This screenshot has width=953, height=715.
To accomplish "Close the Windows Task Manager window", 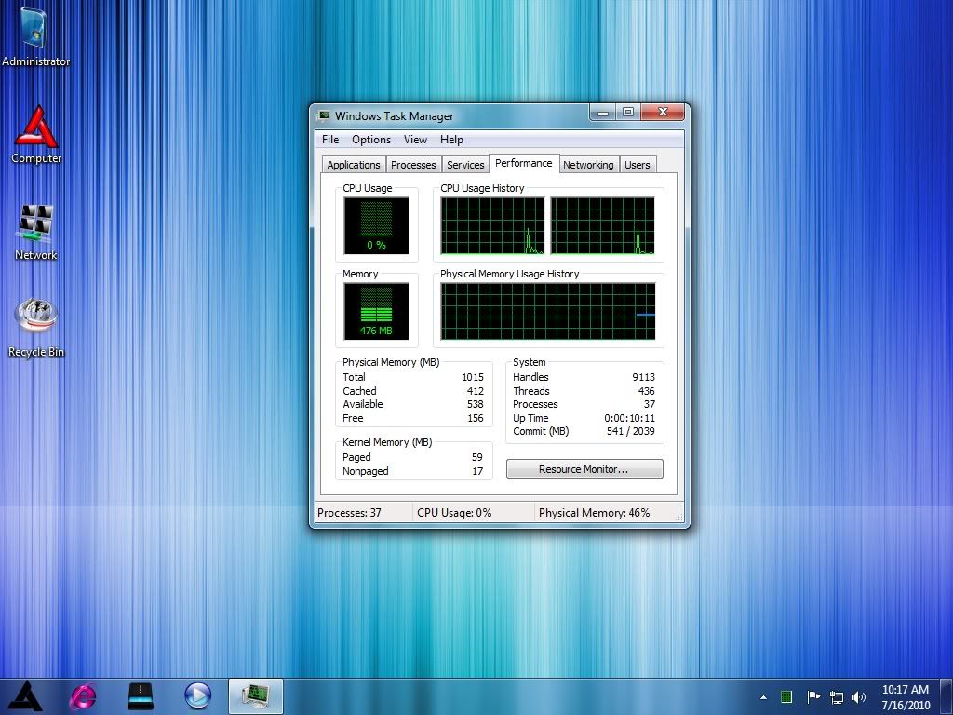I will tap(663, 113).
